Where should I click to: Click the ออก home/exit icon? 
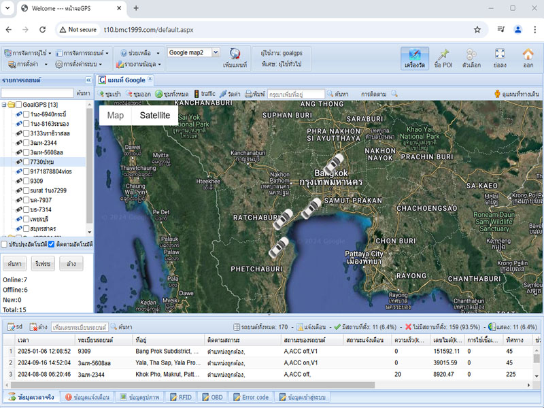(528, 58)
